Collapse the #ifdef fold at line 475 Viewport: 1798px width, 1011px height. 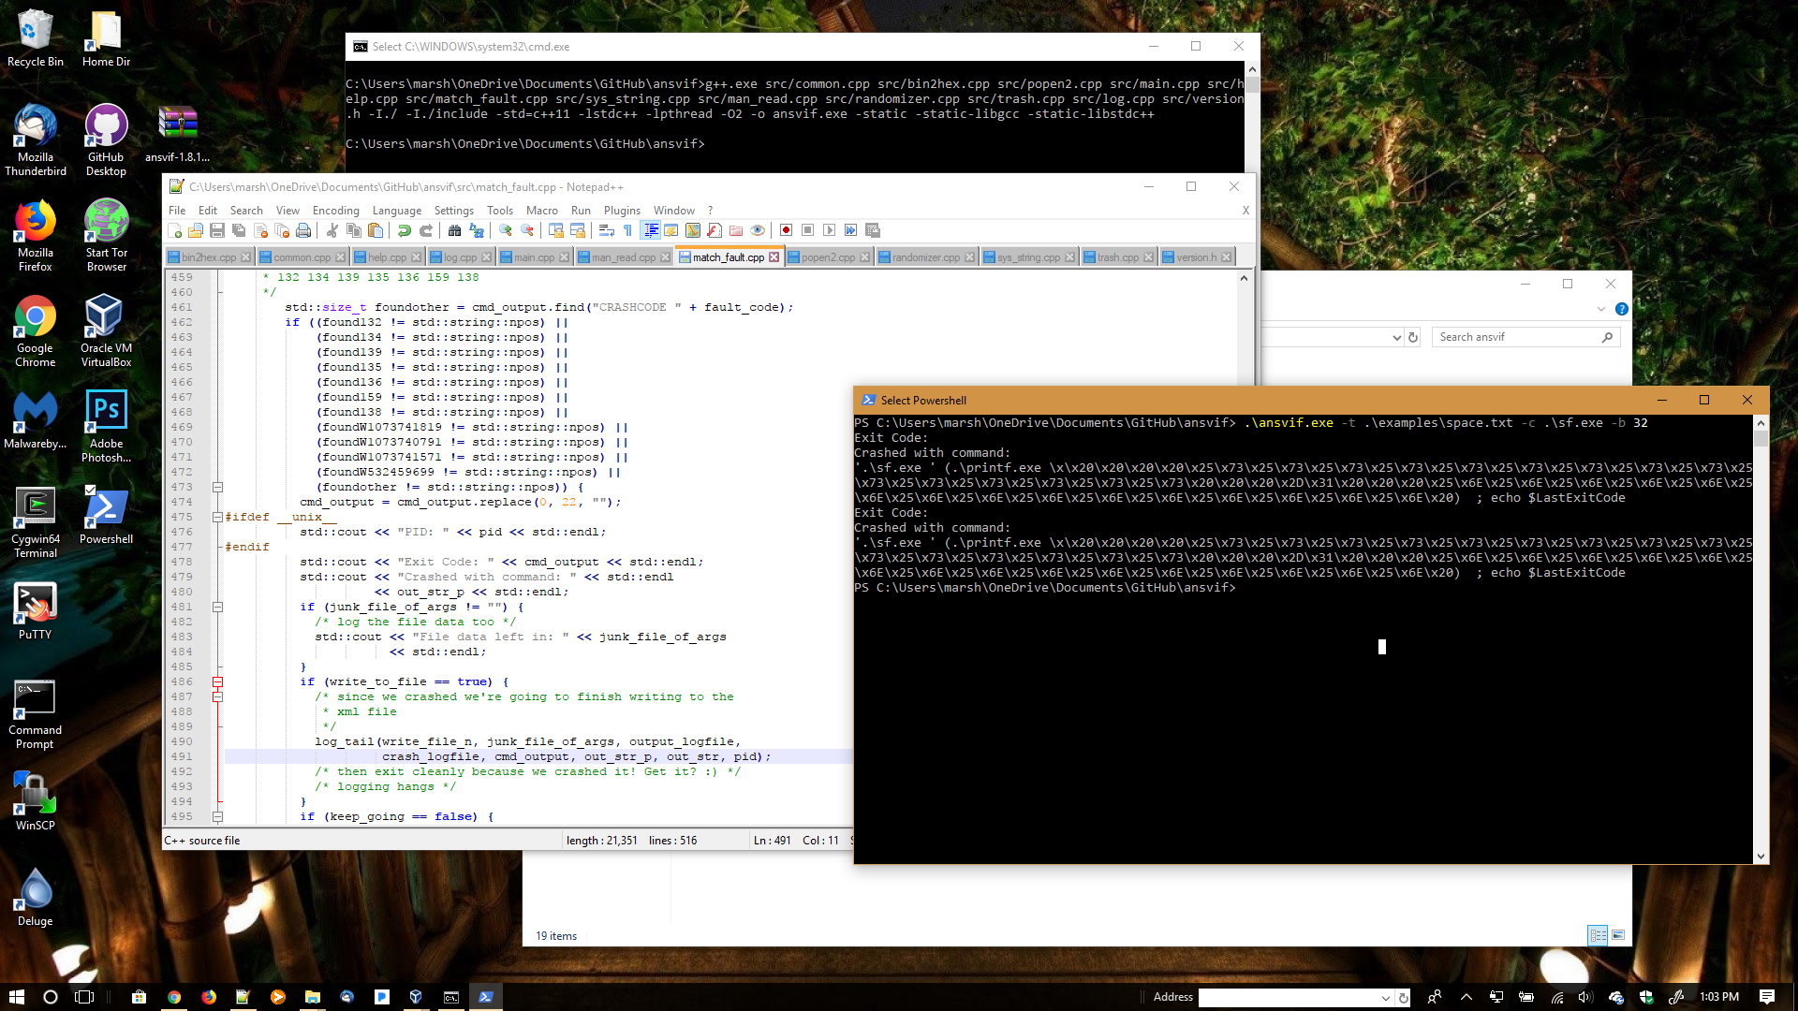click(217, 517)
